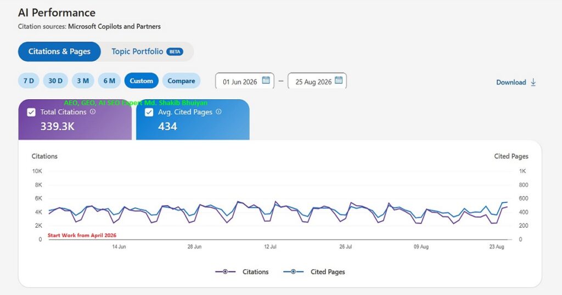Edit the start date field 01 Jun 2026
Screen dimensions: 562x295
[x=245, y=81]
